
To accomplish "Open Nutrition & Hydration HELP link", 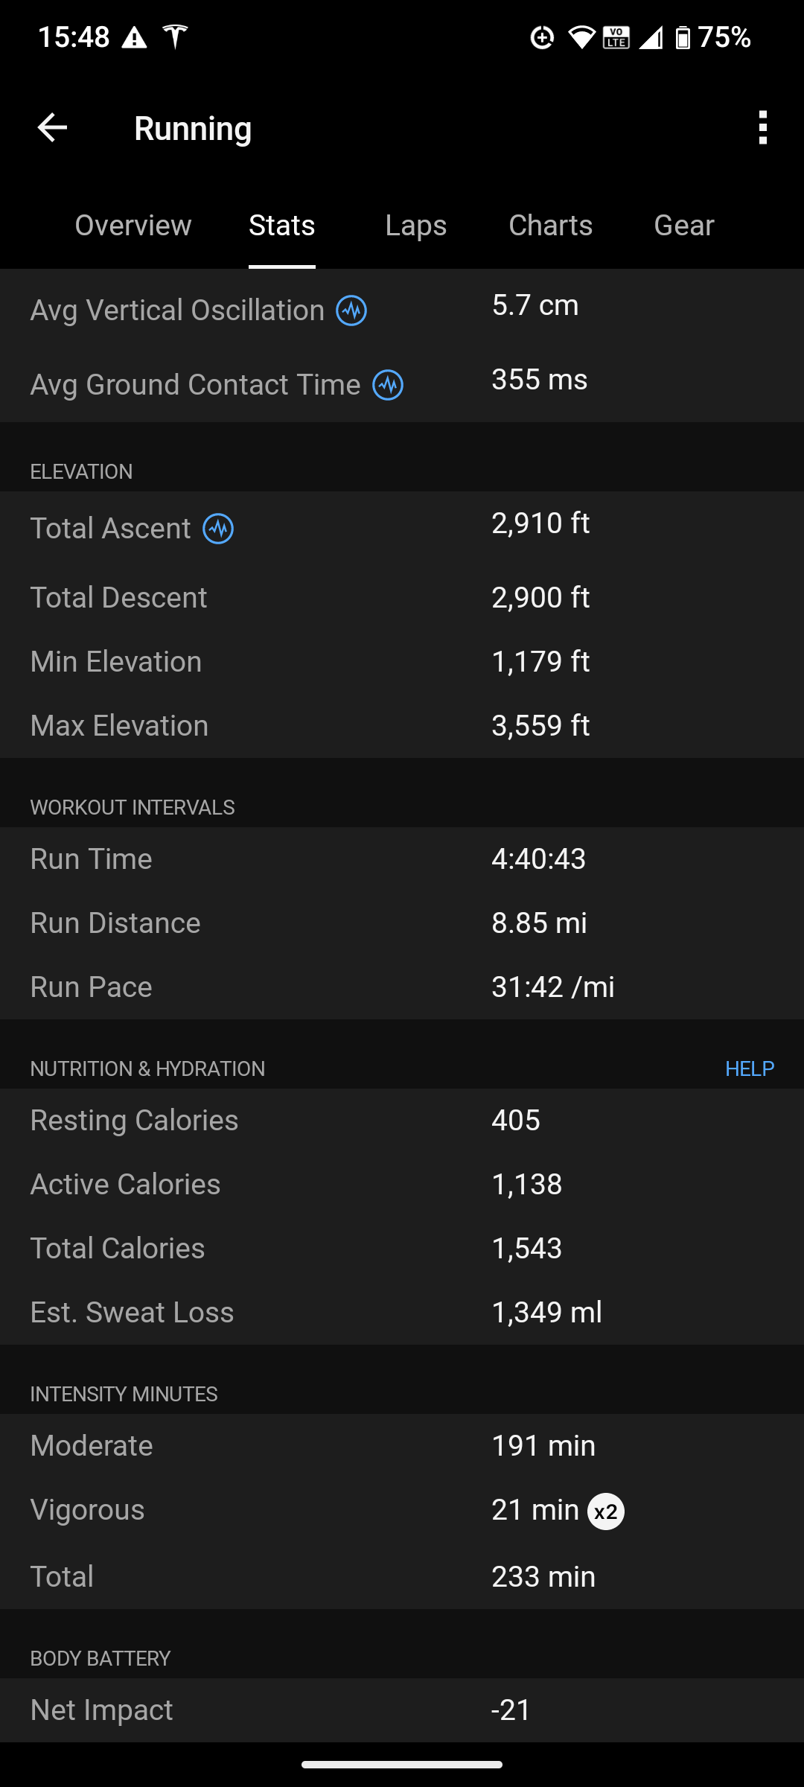I will click(749, 1068).
